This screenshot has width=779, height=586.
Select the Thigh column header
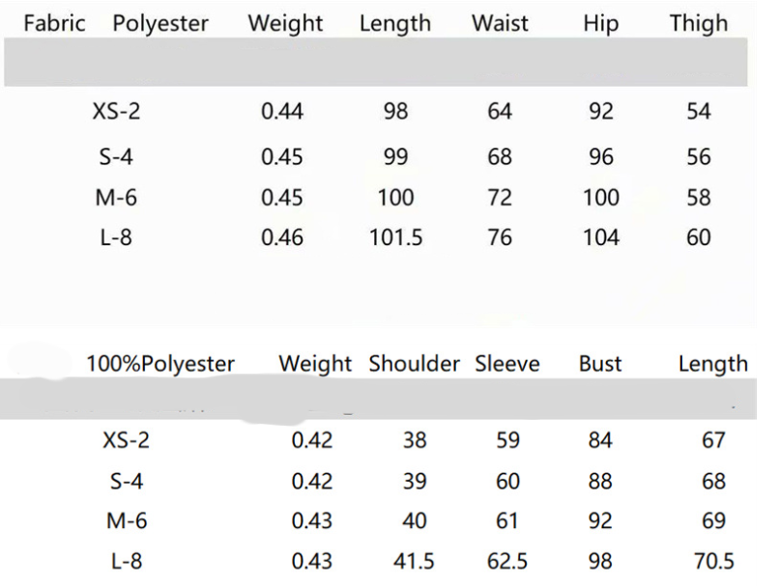(699, 24)
